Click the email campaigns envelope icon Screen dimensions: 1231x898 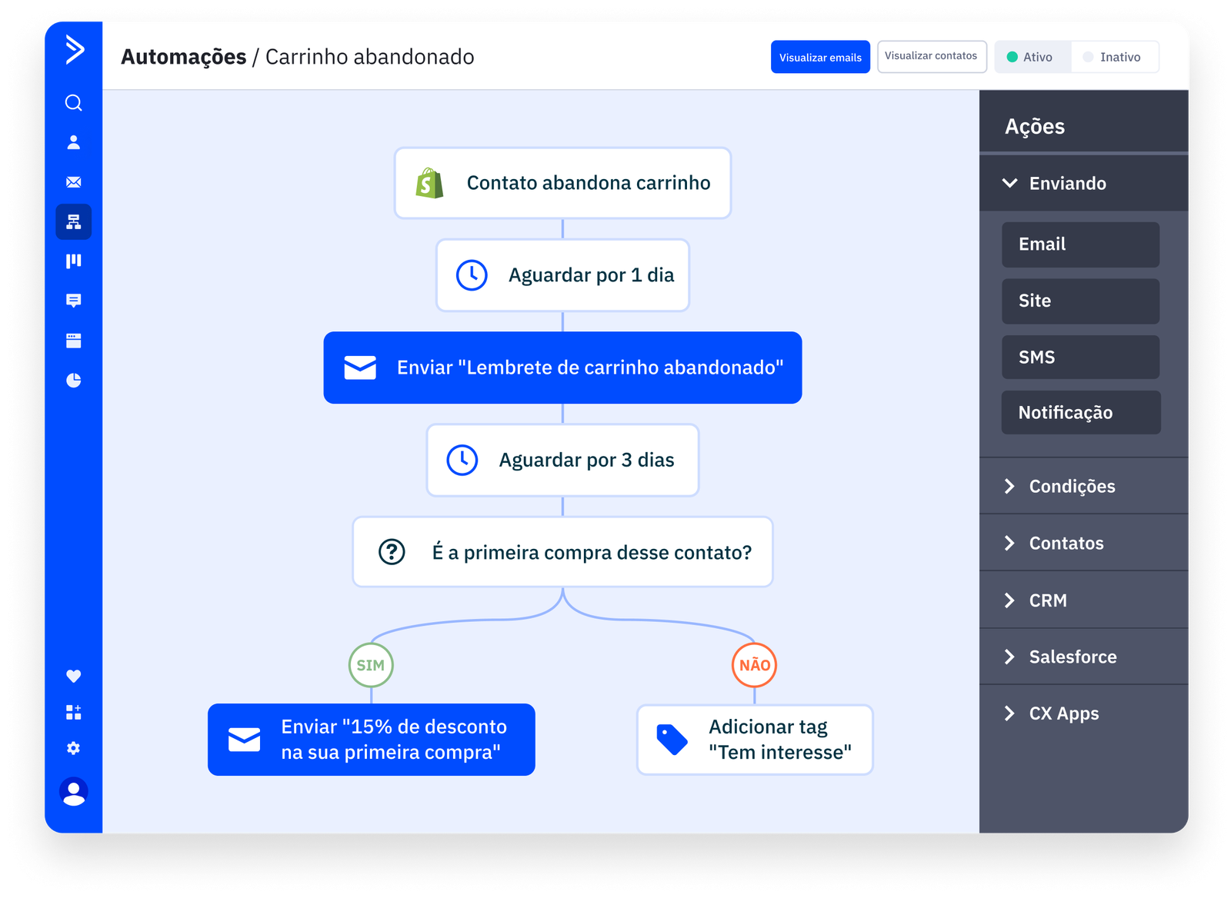73,182
